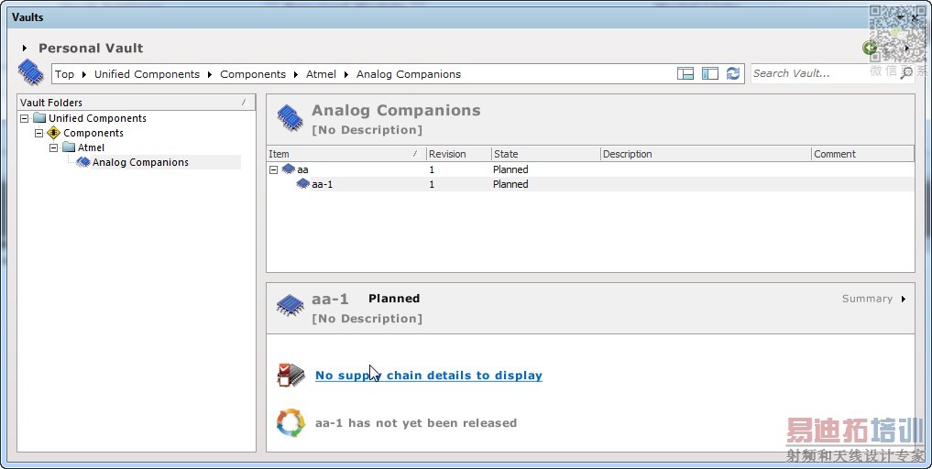This screenshot has height=469, width=932.
Task: Click the chip icon of item aa
Action: click(x=289, y=169)
